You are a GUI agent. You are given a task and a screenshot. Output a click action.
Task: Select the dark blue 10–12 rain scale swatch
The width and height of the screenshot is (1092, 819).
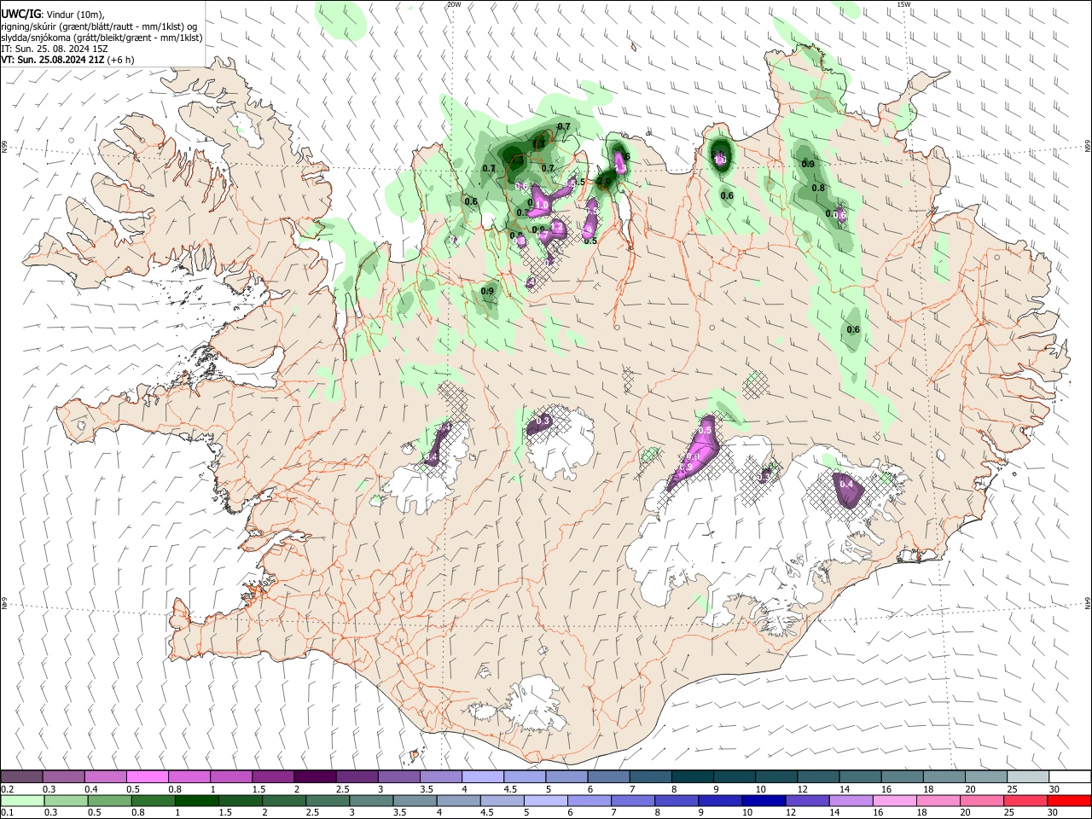click(763, 800)
